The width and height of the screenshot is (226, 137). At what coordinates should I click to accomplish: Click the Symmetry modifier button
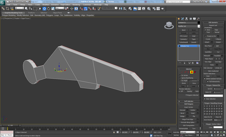click(184, 39)
